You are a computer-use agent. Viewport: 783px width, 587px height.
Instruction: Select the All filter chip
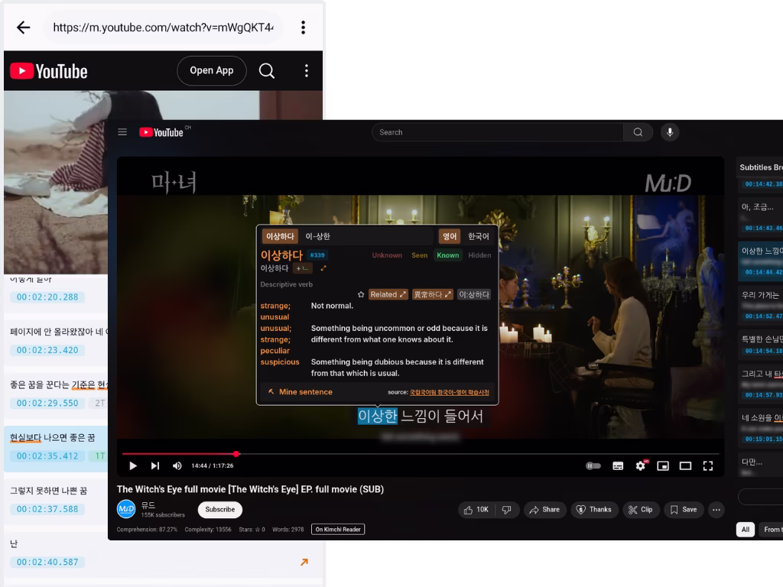tap(745, 529)
